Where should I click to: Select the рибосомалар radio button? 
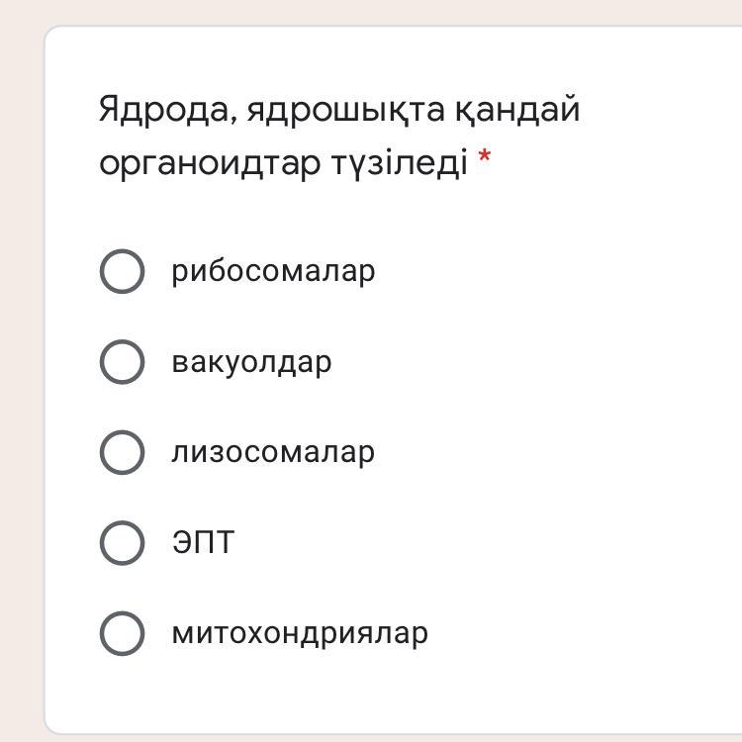click(x=122, y=271)
